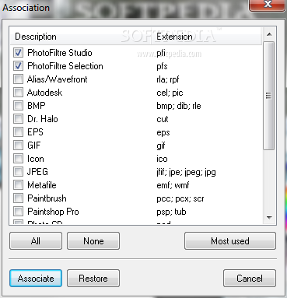Select the 'gif' extension entry
This screenshot has width=287, height=298.
click(x=161, y=145)
